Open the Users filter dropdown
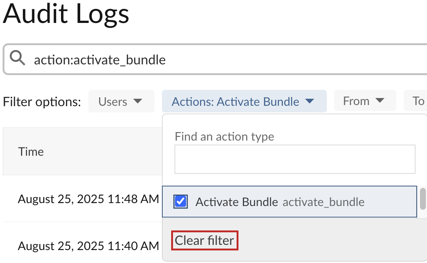This screenshot has width=427, height=263. [121, 101]
